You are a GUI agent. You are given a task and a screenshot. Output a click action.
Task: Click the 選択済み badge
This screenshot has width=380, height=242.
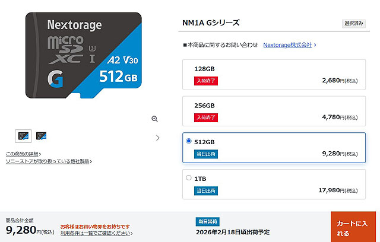[354, 24]
